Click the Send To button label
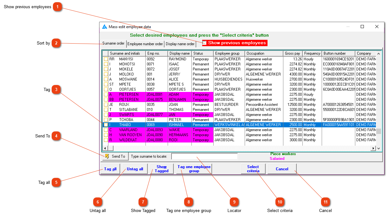 point(119,156)
